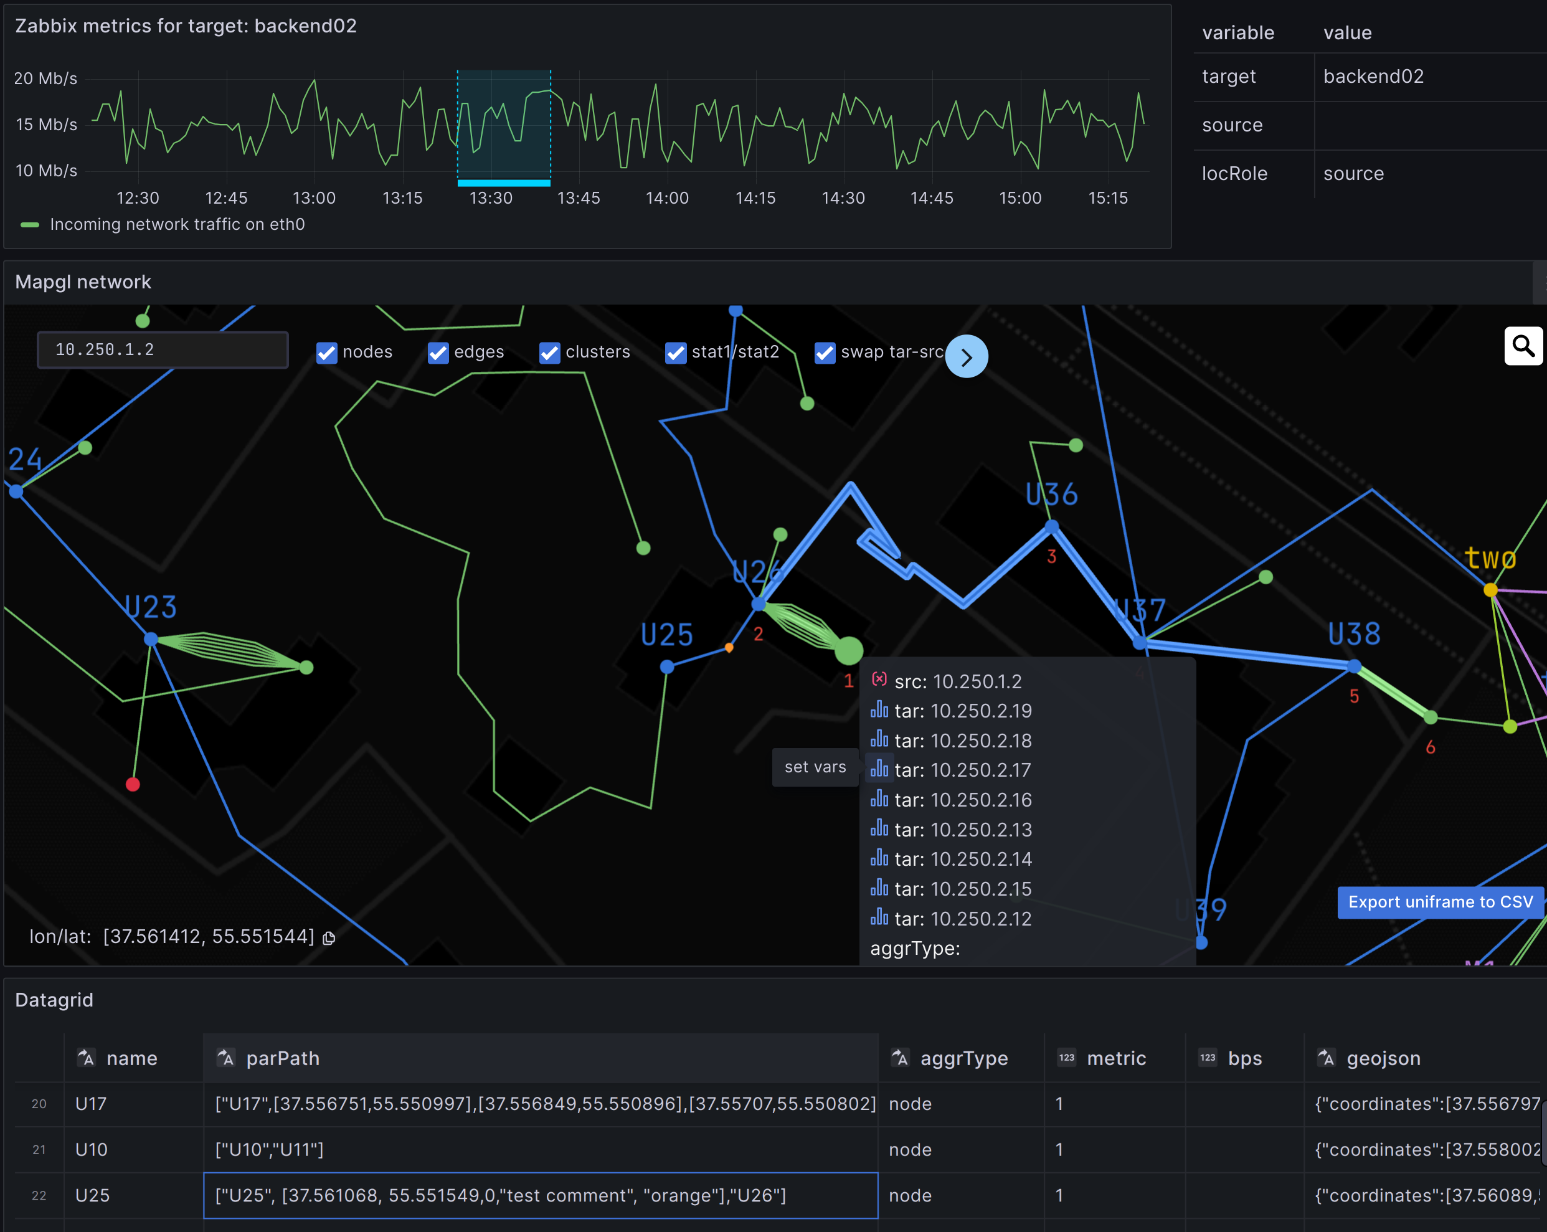
Task: Toggle the swap tar-src checkbox
Action: coord(825,353)
